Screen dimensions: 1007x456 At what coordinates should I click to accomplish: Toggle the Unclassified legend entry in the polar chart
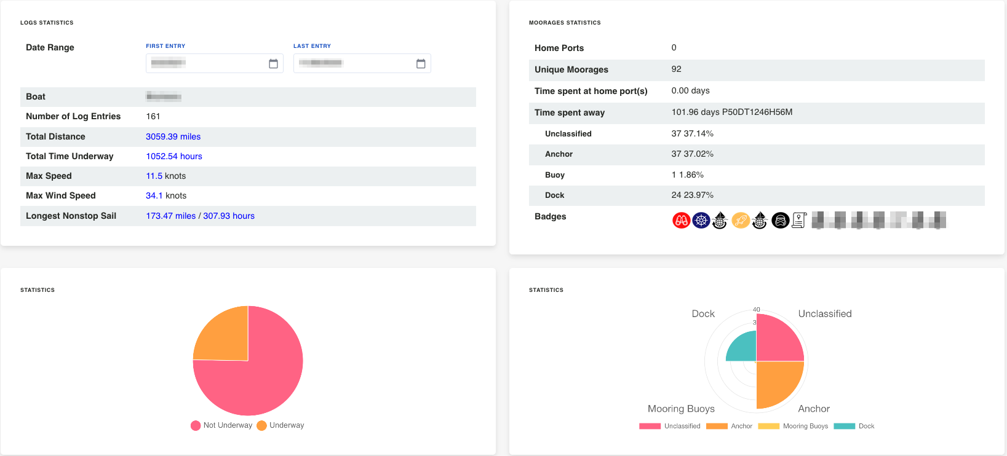point(670,426)
